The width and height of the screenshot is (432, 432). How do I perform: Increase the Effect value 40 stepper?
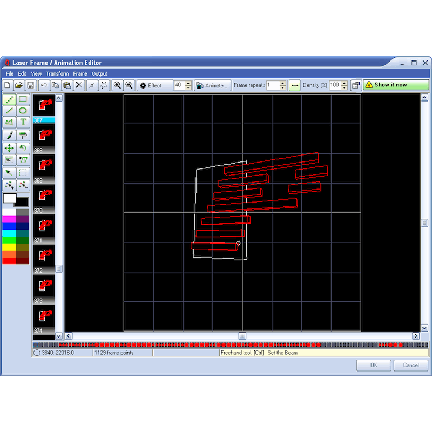188,83
